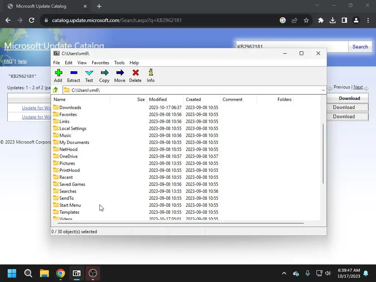This screenshot has height=282, width=376.
Task: Click the Google icon in address bar
Action: pyautogui.click(x=283, y=21)
